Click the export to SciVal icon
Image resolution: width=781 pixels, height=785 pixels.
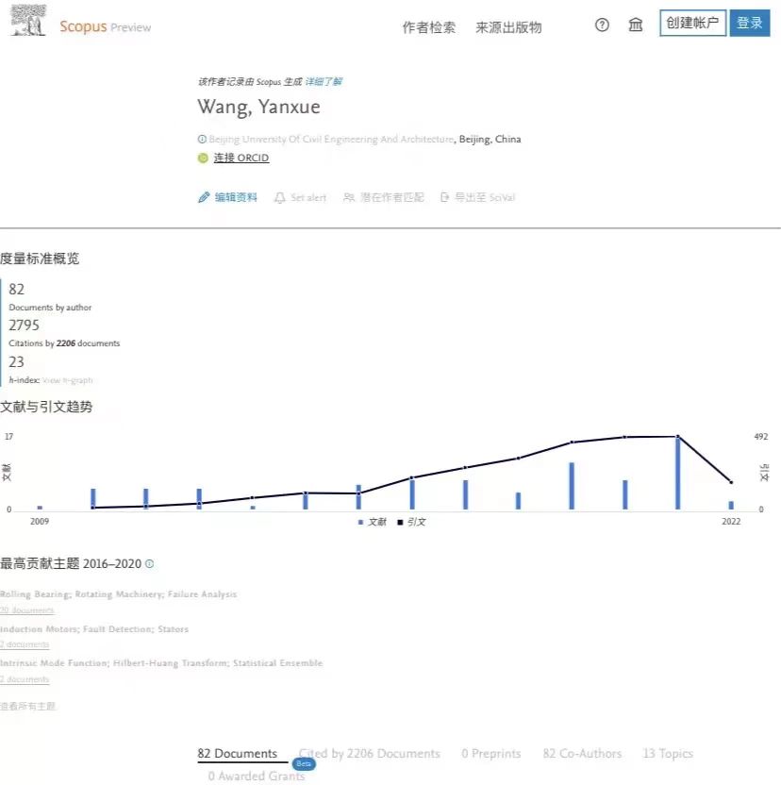pyautogui.click(x=445, y=198)
